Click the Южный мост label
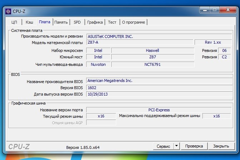240x160 pixels. click(71, 57)
